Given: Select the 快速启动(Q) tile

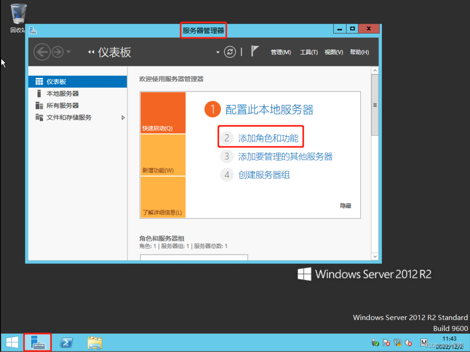Looking at the screenshot, I should click(x=163, y=113).
